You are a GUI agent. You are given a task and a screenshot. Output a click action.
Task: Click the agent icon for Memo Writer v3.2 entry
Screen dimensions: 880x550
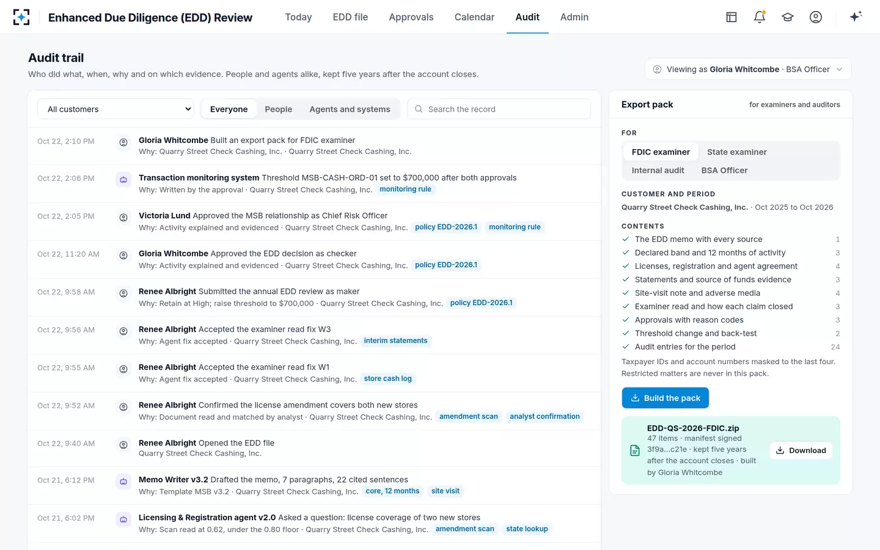[123, 482]
